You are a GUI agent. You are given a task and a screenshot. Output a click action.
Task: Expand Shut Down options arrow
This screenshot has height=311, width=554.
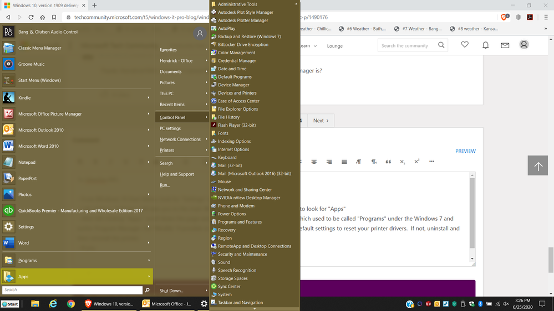(206, 291)
